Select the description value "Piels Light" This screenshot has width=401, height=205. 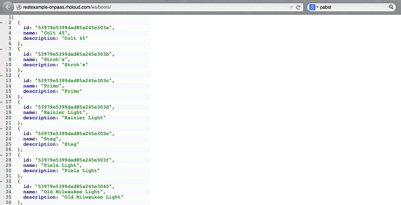(x=81, y=171)
